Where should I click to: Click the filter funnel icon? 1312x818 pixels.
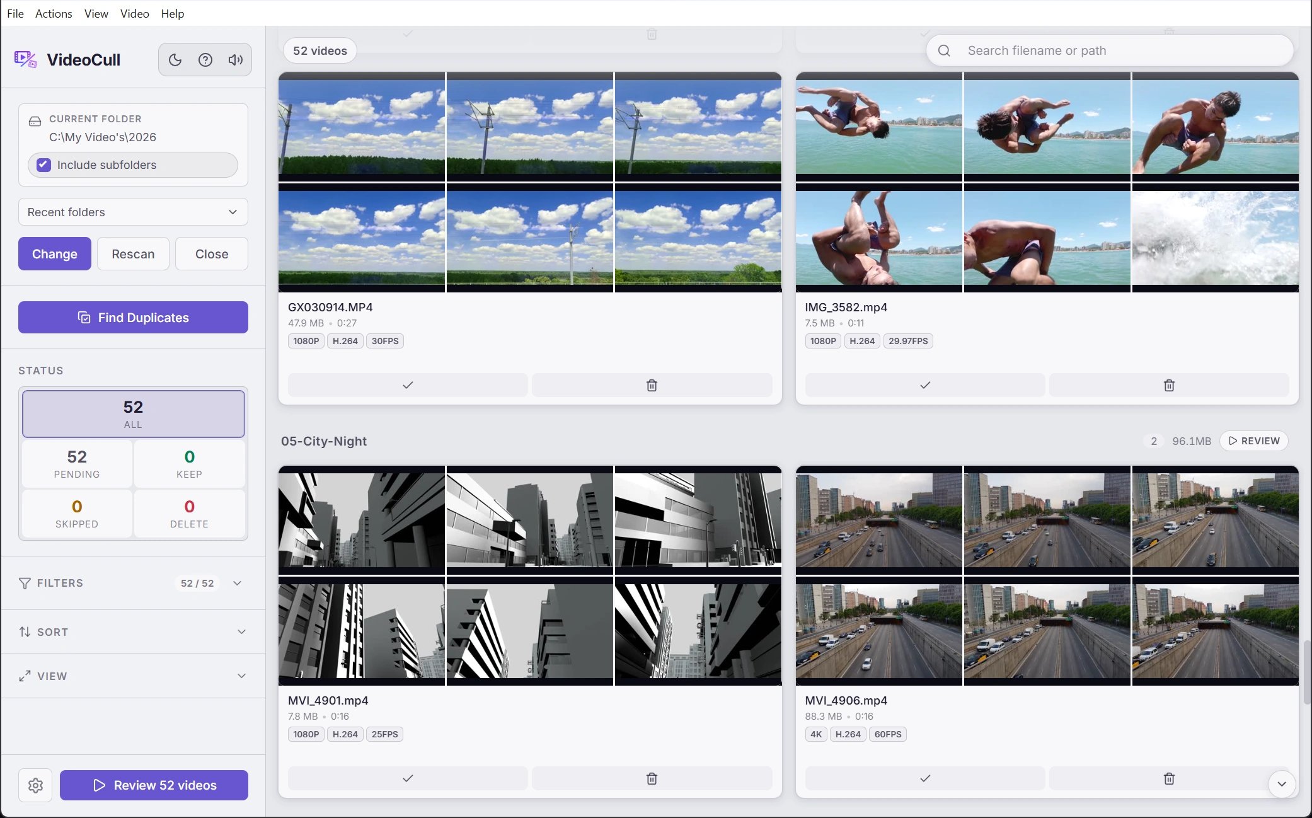click(x=25, y=583)
